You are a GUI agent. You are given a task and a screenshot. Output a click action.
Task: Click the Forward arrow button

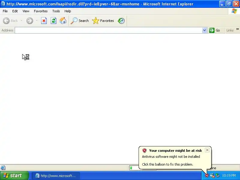(x=30, y=21)
